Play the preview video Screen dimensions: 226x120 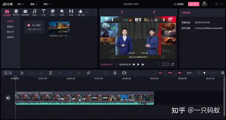(138, 65)
